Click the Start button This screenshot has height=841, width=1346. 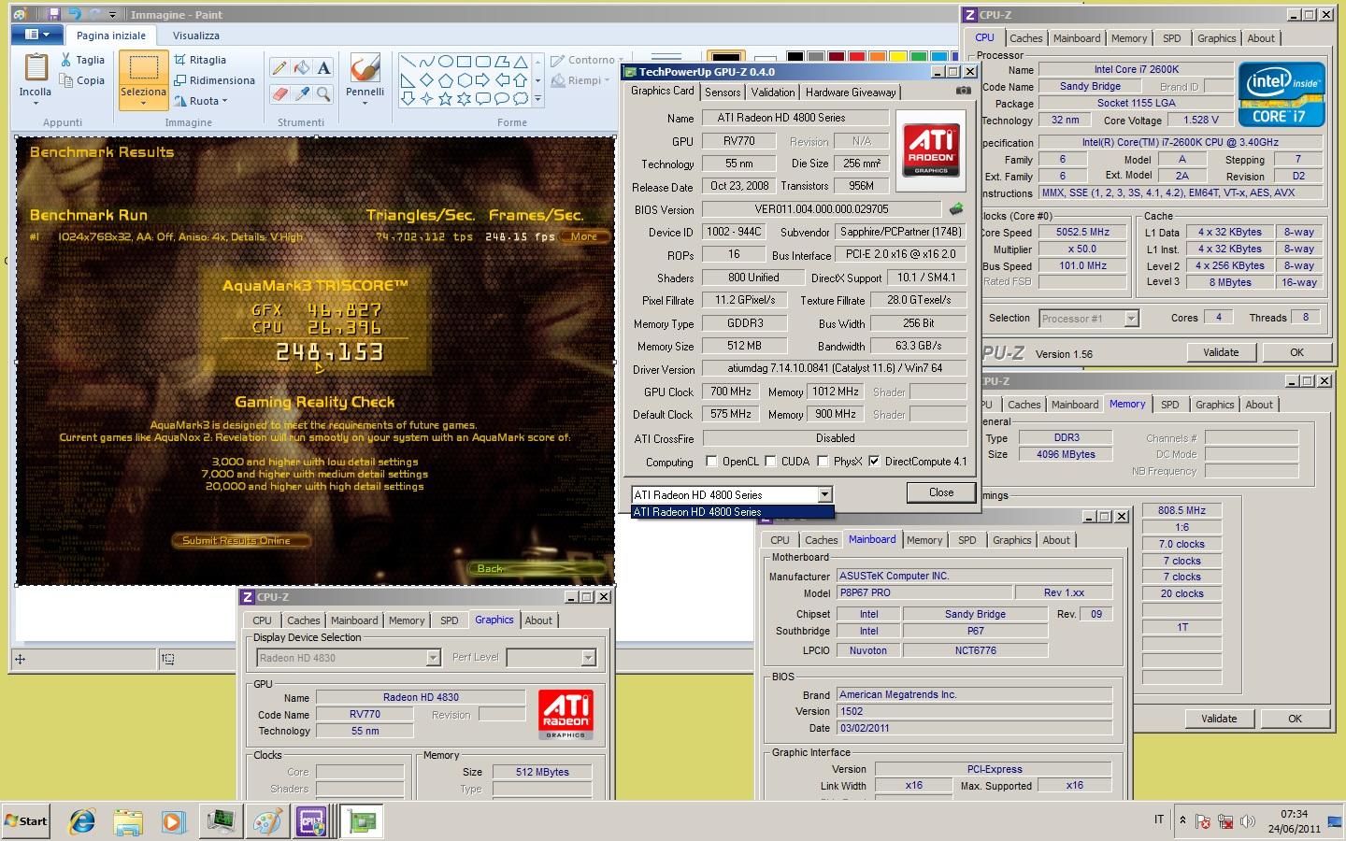click(26, 821)
